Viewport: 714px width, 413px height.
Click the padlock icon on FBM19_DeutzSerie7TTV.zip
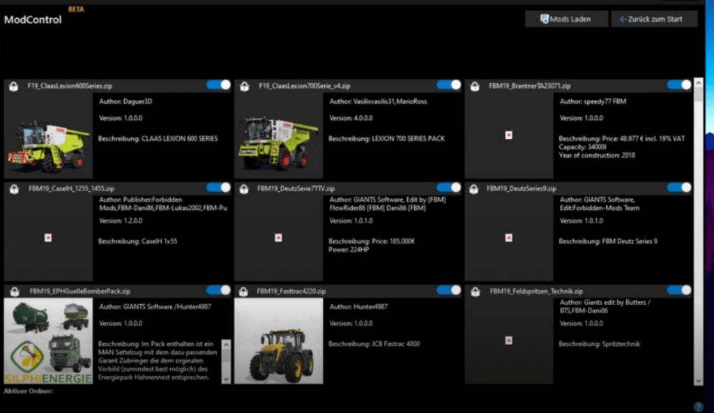click(245, 187)
